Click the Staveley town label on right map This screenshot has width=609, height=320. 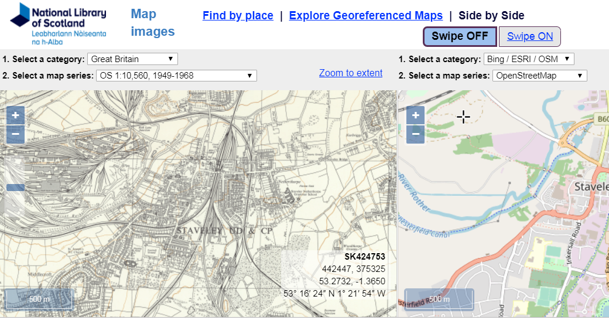click(591, 187)
